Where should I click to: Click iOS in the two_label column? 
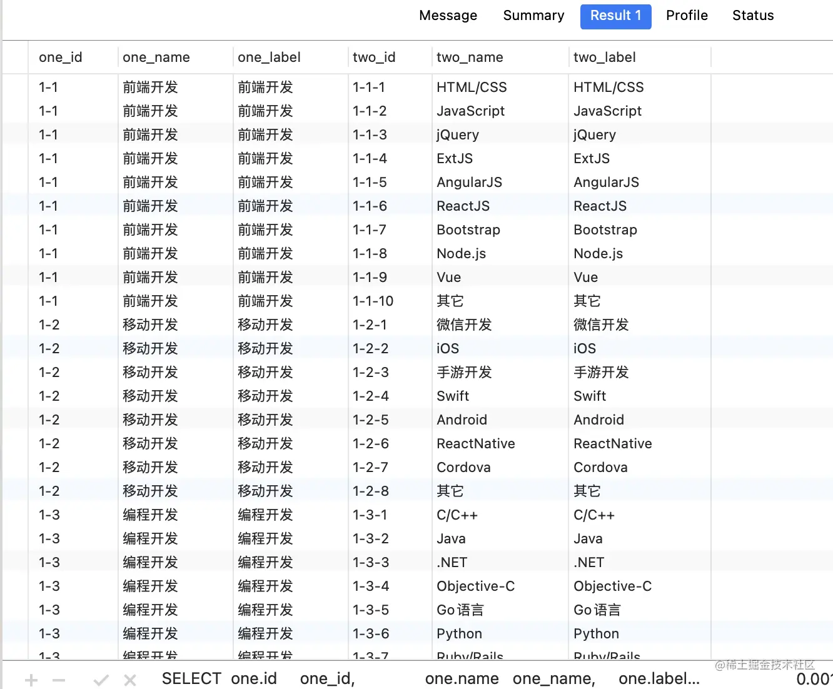(x=585, y=349)
